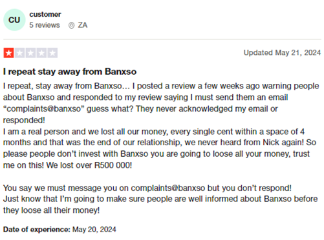Viewport: 324px width, 240px height.
Task: Click the 'they loose all their money!' line
Action: [x=51, y=210]
